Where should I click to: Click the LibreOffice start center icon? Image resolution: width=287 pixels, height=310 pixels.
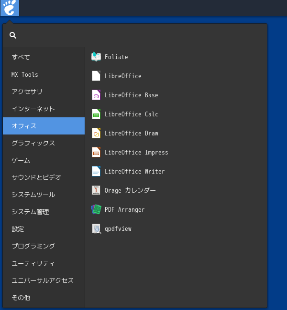[96, 76]
